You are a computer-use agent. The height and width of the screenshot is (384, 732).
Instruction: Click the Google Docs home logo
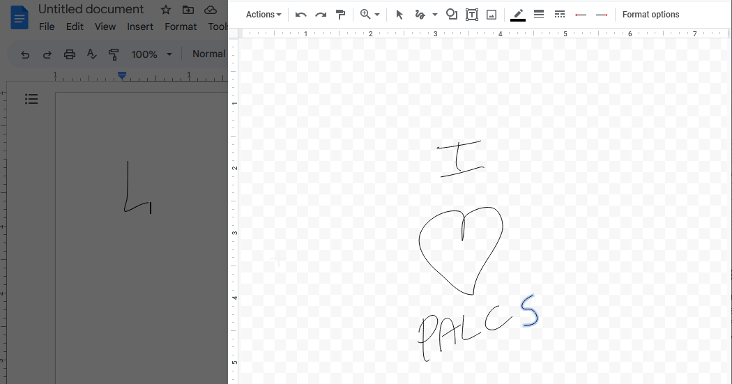(19, 17)
